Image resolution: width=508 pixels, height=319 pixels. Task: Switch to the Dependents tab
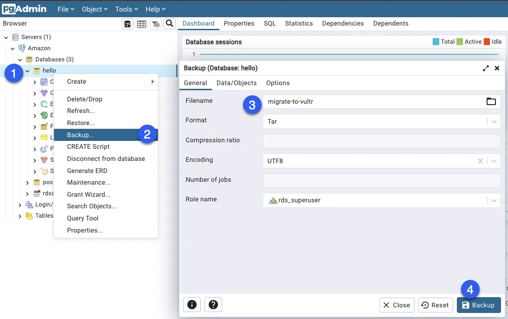(x=391, y=23)
